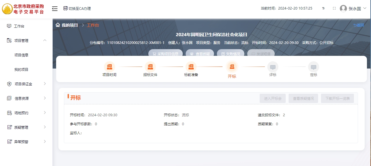Click the 开标时间 value 2024-02-20 09:30 in panel
371x166 pixels.
point(103,115)
